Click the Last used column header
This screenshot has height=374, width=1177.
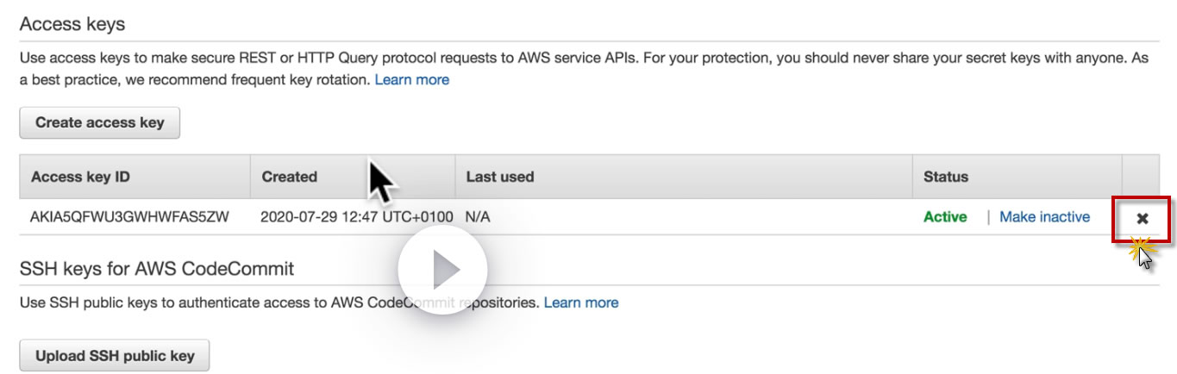pos(500,177)
